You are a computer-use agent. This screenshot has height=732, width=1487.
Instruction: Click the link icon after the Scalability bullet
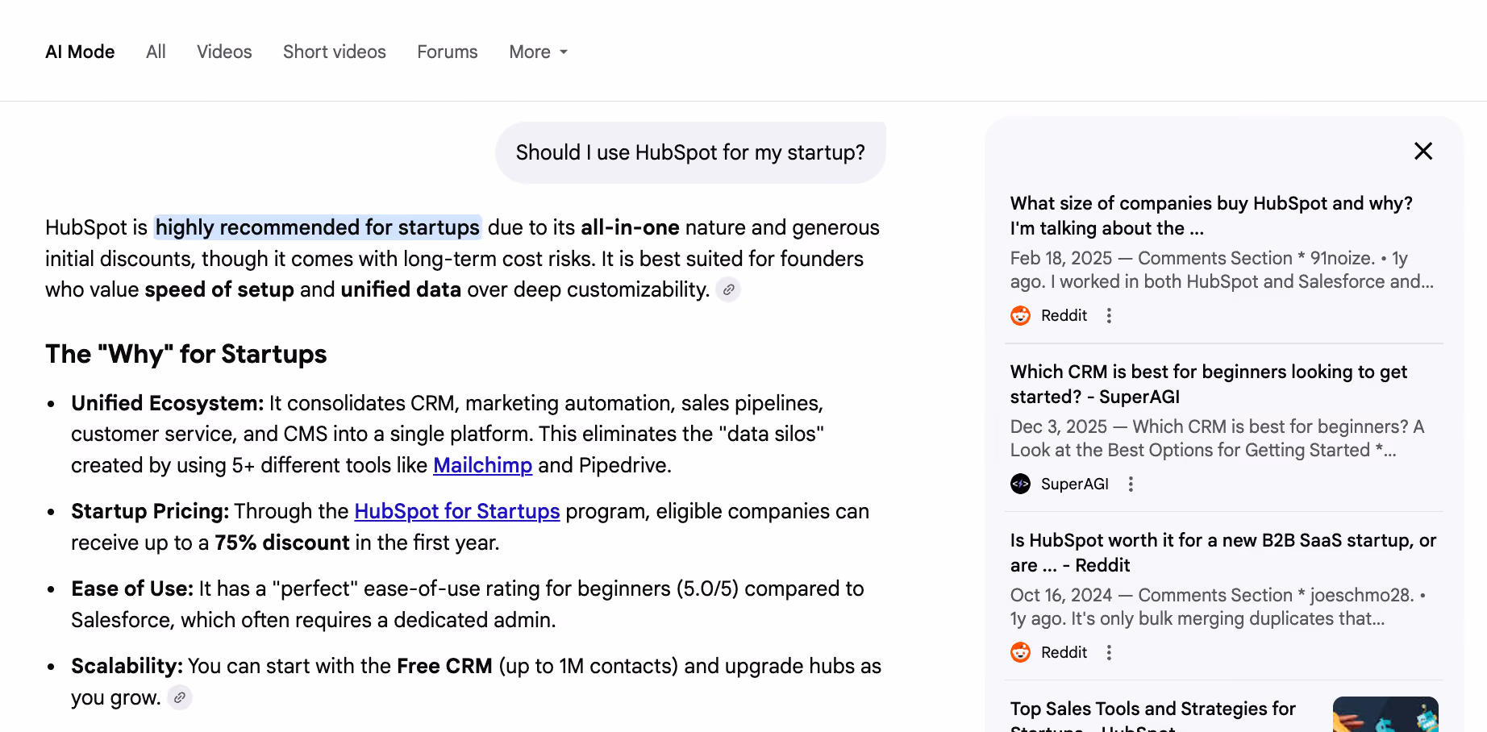pos(180,697)
